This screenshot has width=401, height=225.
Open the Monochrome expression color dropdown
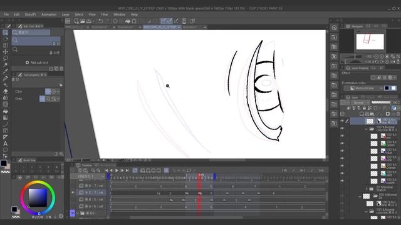click(x=363, y=88)
